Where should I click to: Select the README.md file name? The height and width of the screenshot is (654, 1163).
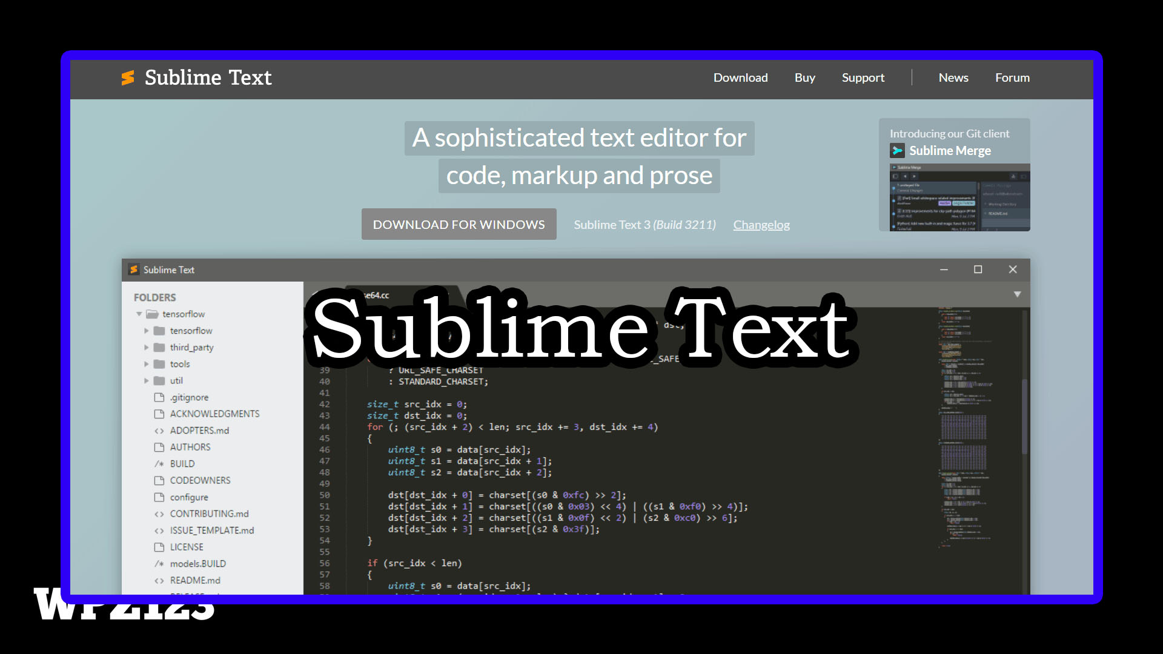click(x=195, y=580)
